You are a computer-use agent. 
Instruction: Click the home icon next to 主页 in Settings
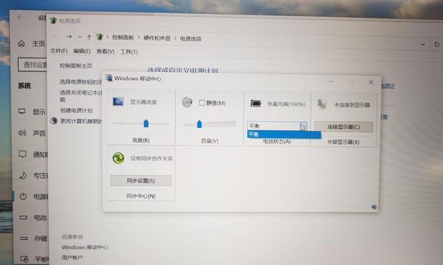[21, 44]
